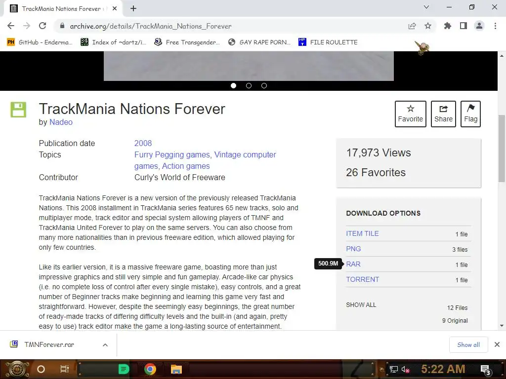Favorite this archive item
Image resolution: width=506 pixels, height=379 pixels.
[411, 114]
